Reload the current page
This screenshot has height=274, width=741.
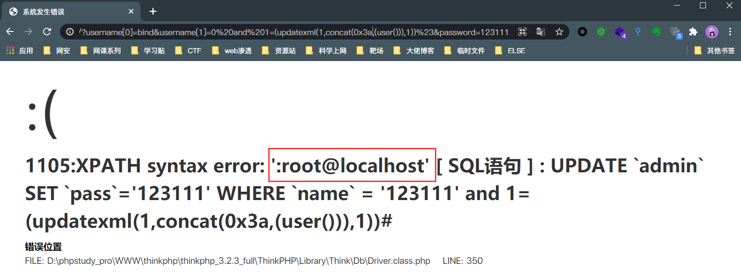pyautogui.click(x=47, y=31)
